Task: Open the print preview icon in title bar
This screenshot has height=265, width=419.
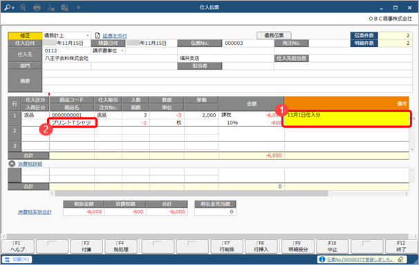Action: tap(23, 8)
